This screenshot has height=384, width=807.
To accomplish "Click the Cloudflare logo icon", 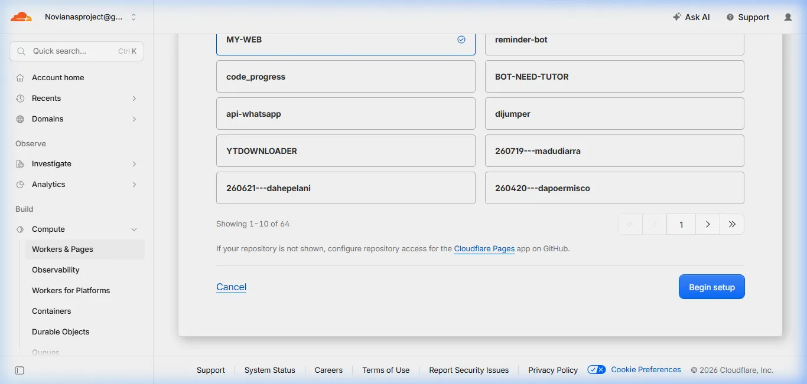I will (21, 17).
